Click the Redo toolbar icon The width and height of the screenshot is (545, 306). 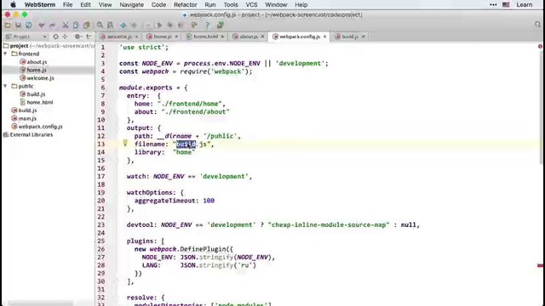coord(53,25)
